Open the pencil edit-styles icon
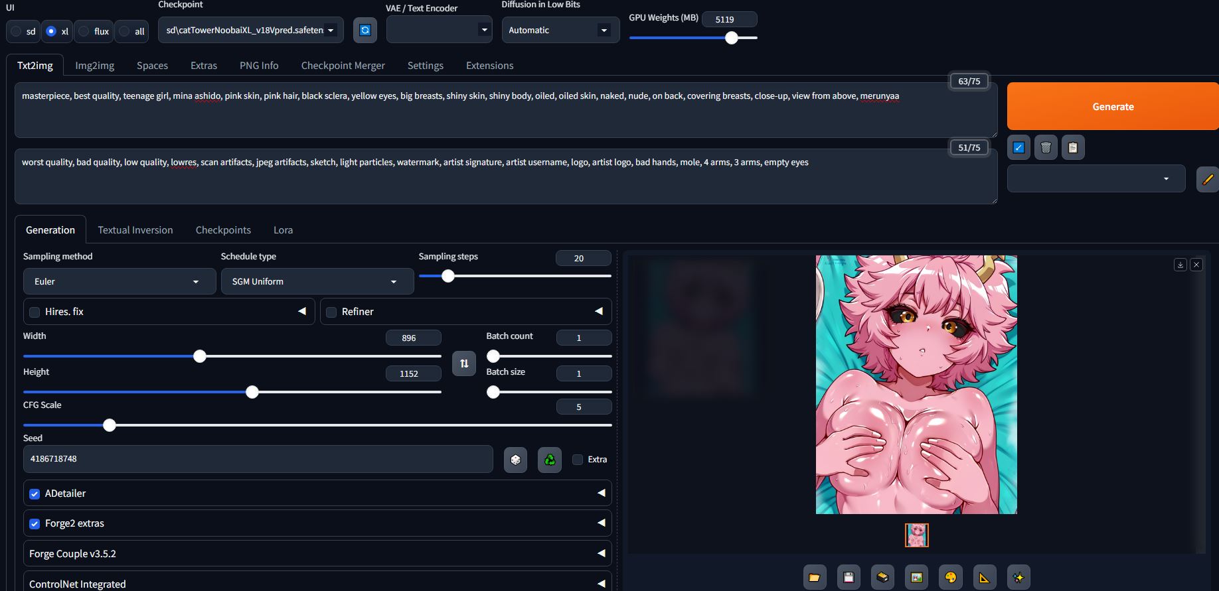 pos(1208,179)
